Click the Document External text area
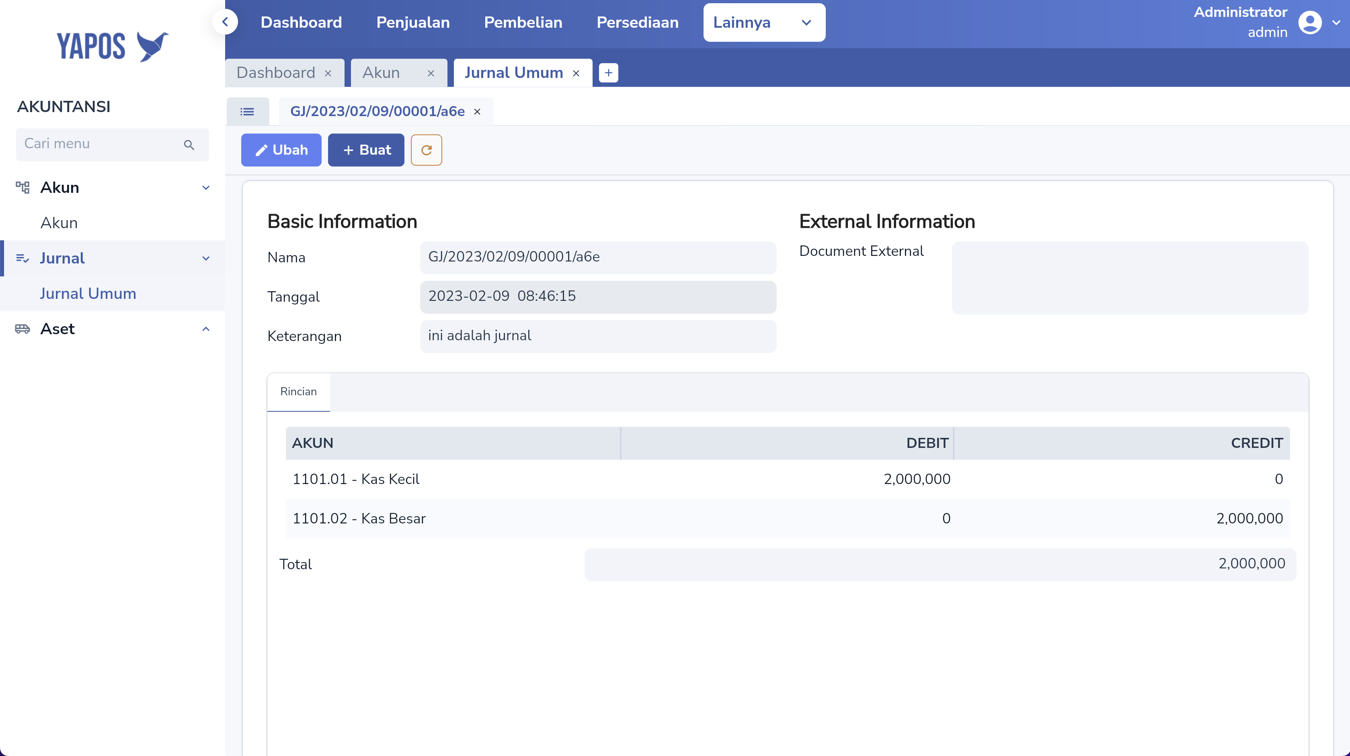 click(x=1130, y=278)
